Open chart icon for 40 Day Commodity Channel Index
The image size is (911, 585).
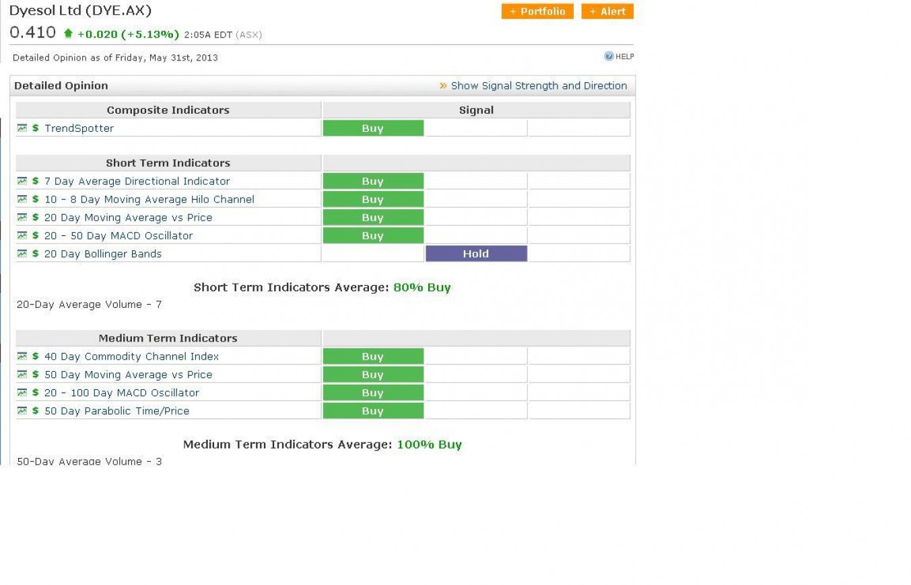(x=22, y=356)
